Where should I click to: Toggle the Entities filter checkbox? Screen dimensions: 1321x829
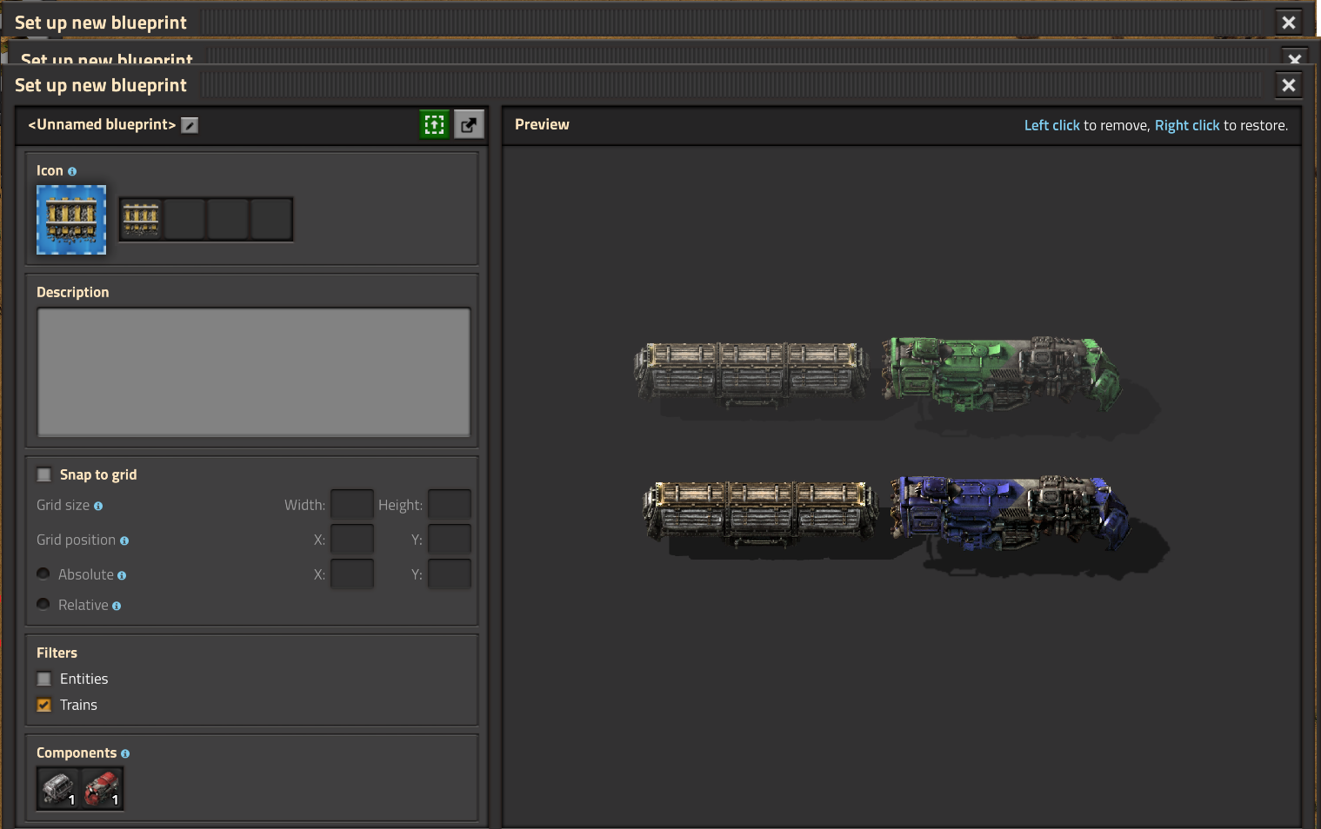point(44,679)
